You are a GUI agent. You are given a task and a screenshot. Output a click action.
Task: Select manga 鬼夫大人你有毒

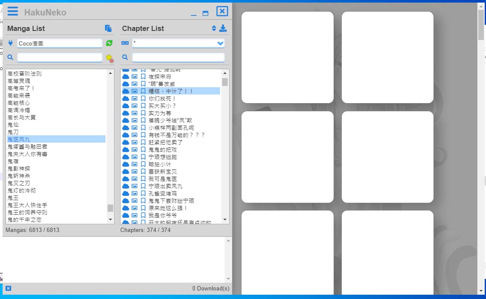[x=27, y=154]
